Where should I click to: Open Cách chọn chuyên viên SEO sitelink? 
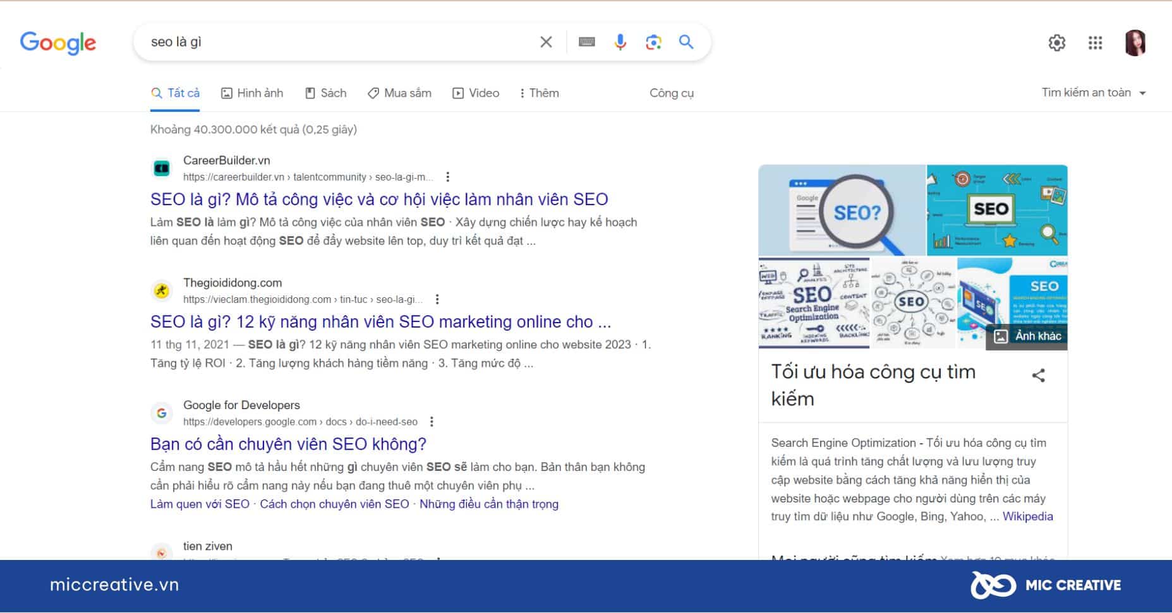point(334,504)
